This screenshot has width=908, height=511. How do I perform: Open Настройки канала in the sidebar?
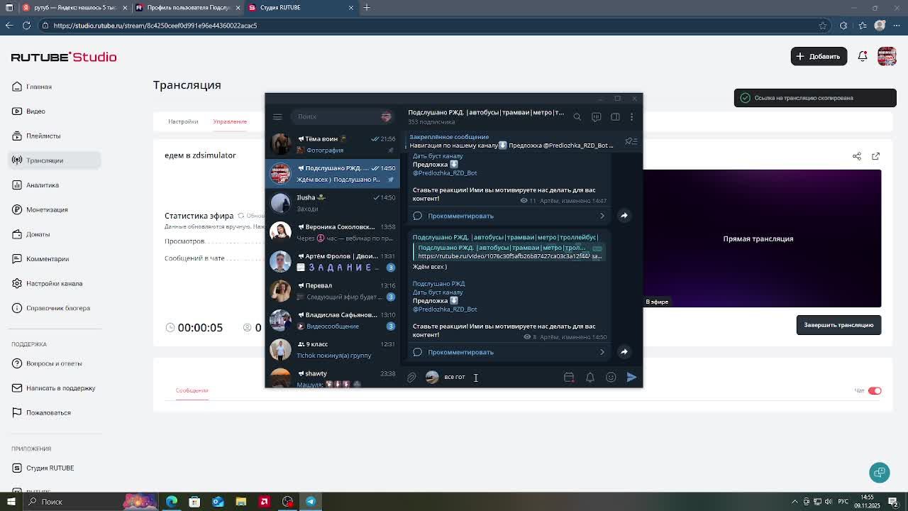pos(55,283)
